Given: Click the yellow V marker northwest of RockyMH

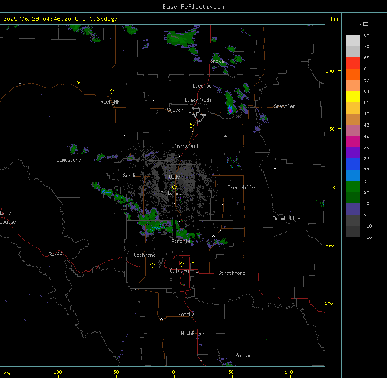Looking at the screenshot, I should pyautogui.click(x=79, y=83).
